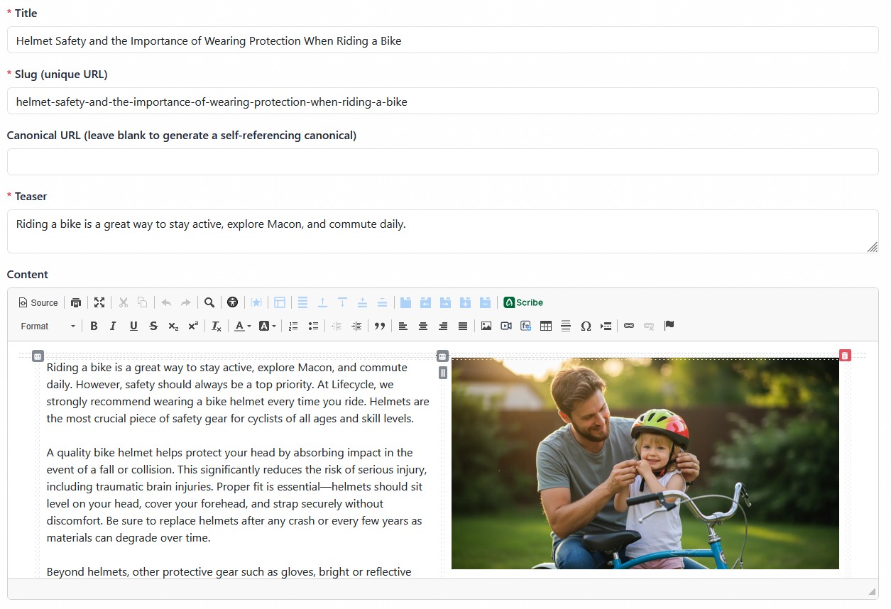The image size is (891, 609).
Task: Click the paragraph starting 'A quality bike helmet'
Action: pyautogui.click(x=237, y=495)
